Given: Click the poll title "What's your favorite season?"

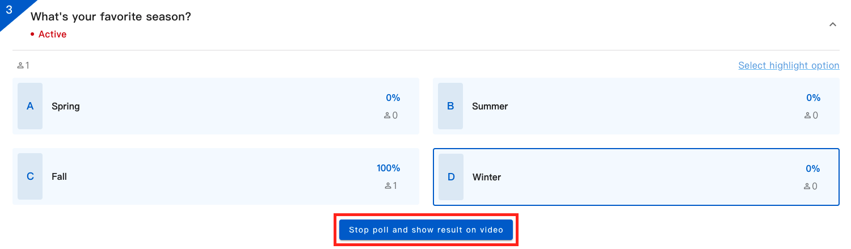Looking at the screenshot, I should (111, 16).
